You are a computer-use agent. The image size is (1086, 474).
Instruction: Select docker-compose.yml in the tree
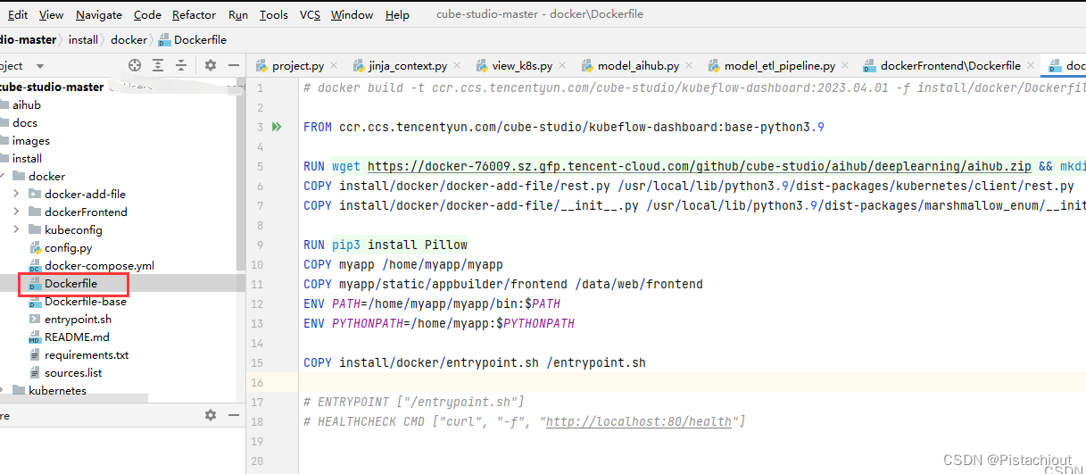click(99, 265)
